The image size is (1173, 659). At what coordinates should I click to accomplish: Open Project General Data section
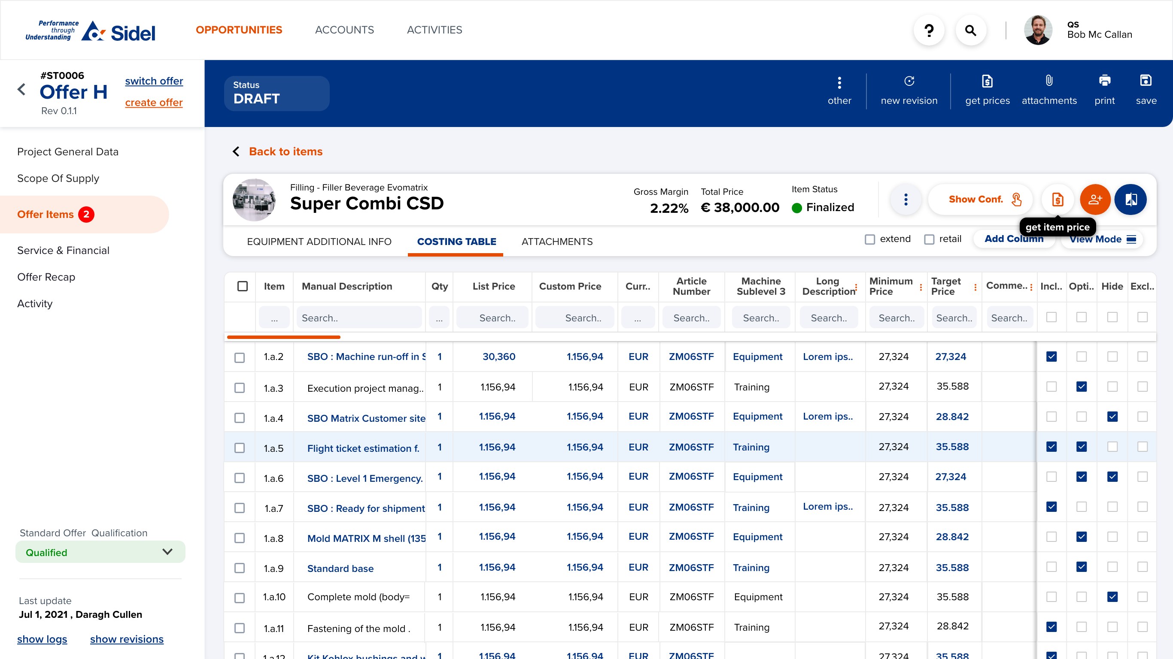68,151
